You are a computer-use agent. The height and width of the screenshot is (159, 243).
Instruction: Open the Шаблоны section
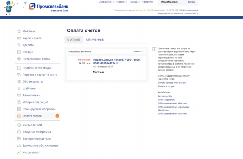tap(29, 88)
